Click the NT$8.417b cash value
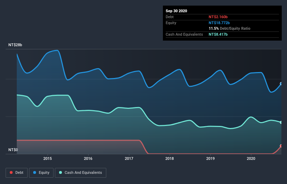The height and width of the screenshot is (184, 287). (218, 34)
